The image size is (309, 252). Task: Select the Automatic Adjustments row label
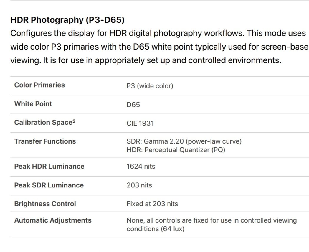click(x=53, y=220)
